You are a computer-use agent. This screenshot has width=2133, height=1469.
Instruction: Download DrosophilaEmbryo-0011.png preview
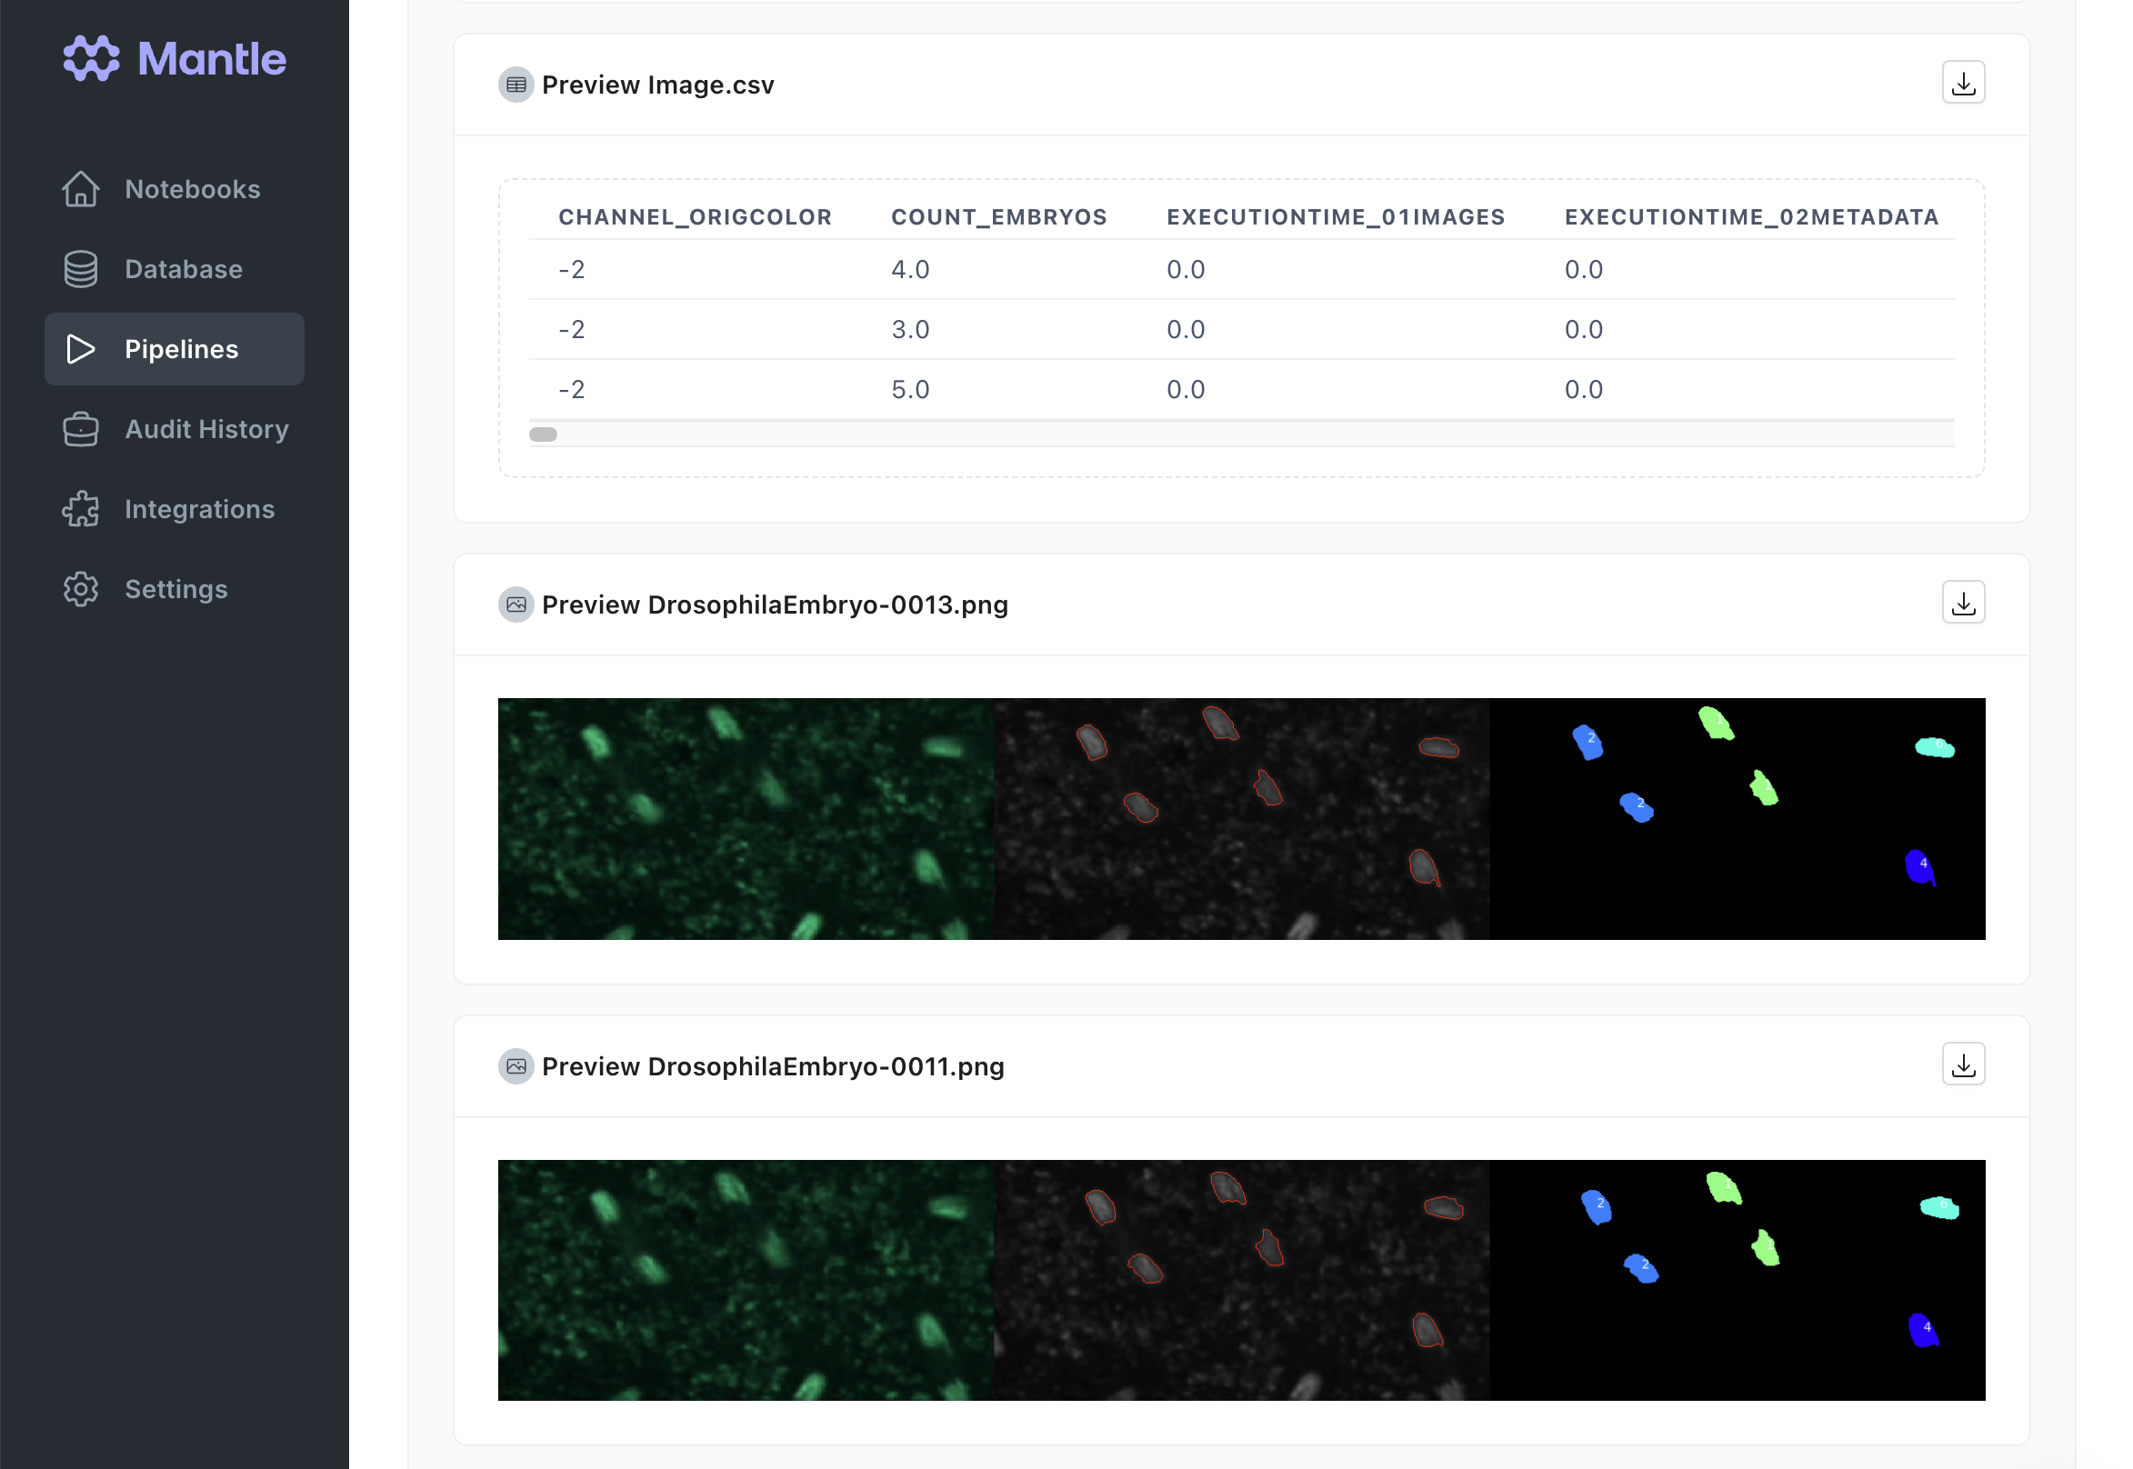coord(1963,1064)
